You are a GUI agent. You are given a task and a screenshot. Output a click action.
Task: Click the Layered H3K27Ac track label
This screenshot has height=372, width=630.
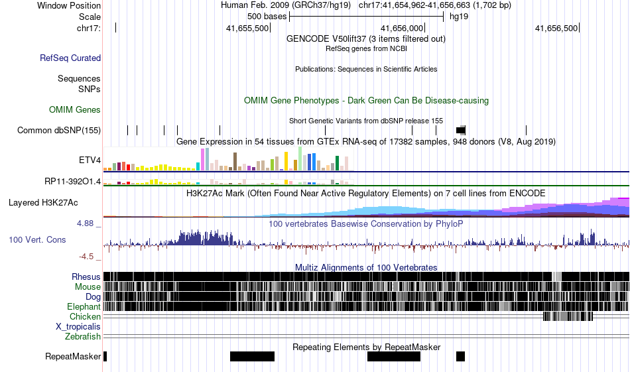click(43, 202)
